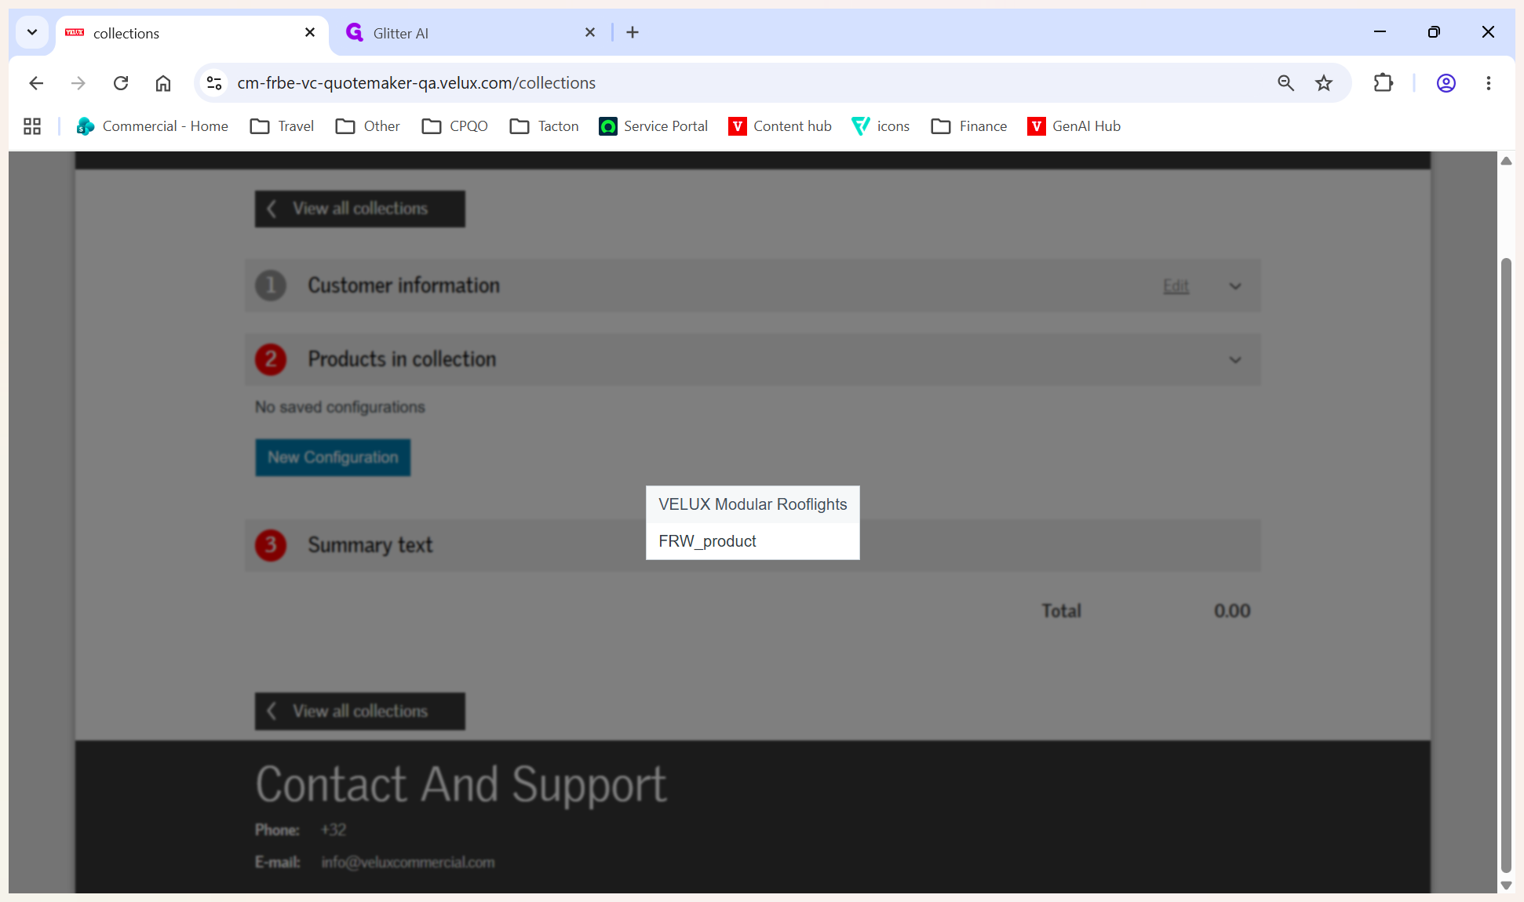This screenshot has width=1524, height=902.
Task: Open Chrome three-dot menu
Action: (1489, 83)
